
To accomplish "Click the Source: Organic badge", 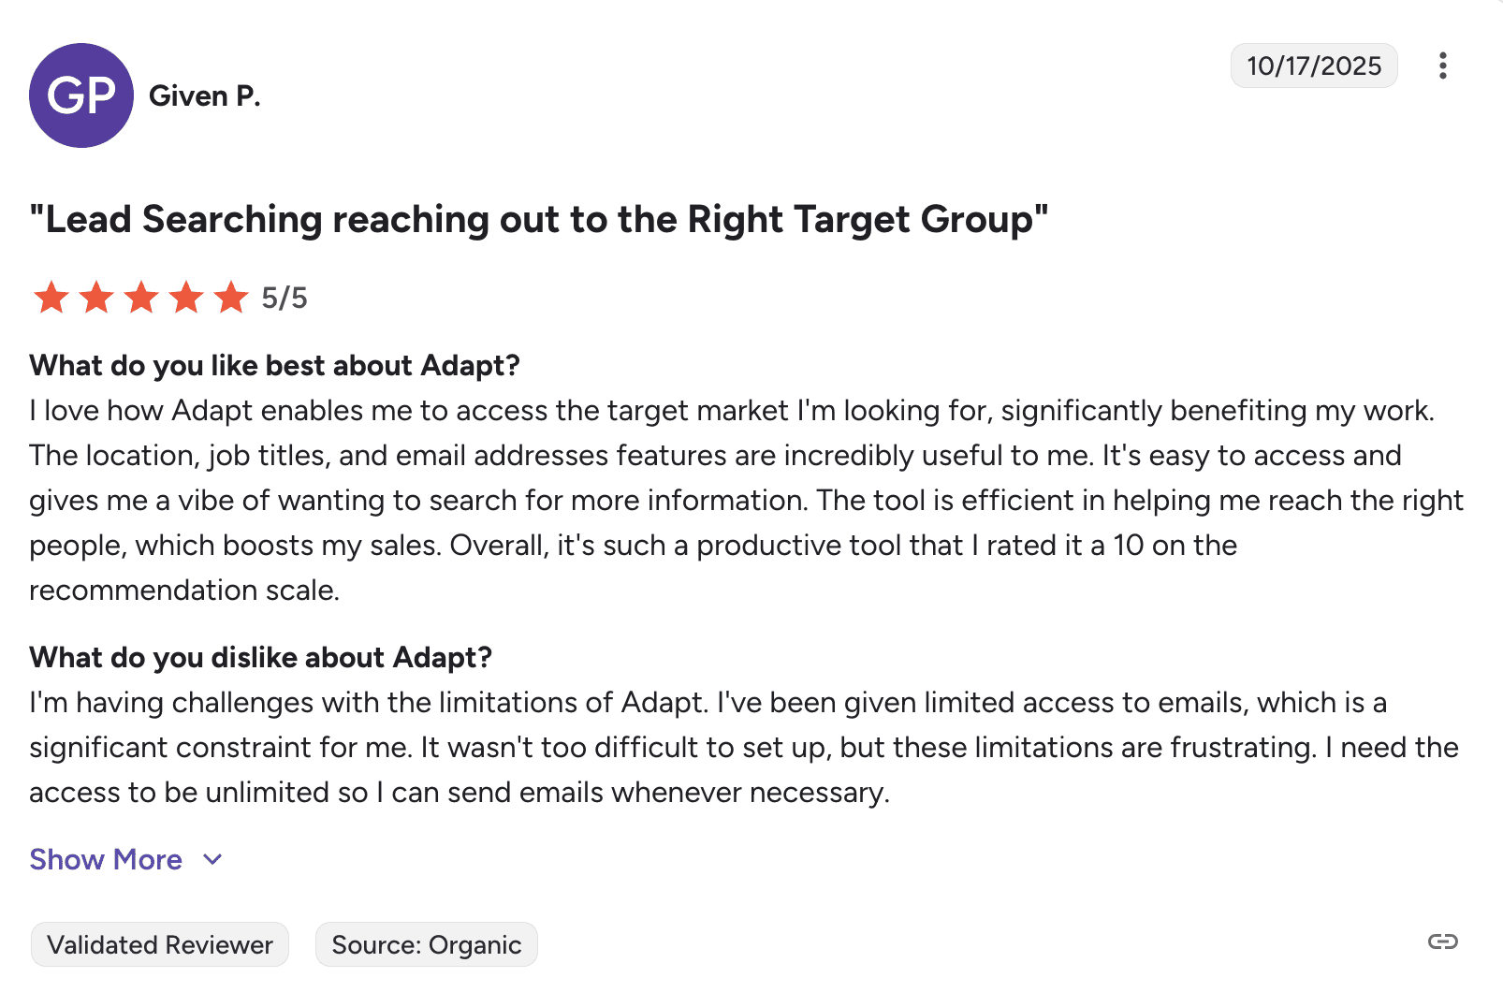I will (427, 944).
